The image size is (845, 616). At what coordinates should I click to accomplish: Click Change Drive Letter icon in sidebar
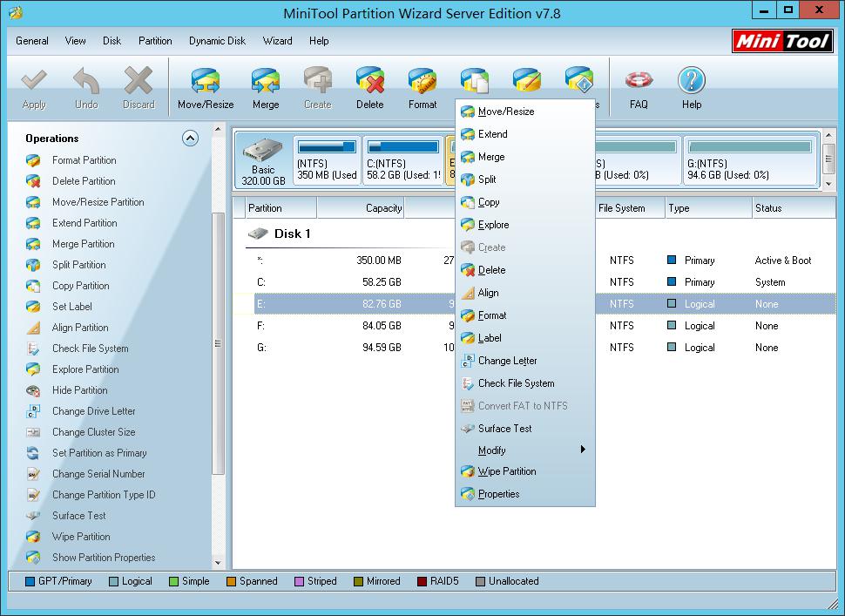33,412
